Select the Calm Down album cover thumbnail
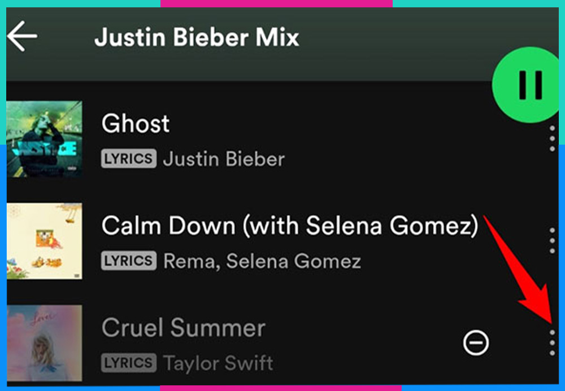Image resolution: width=565 pixels, height=391 pixels. point(44,241)
